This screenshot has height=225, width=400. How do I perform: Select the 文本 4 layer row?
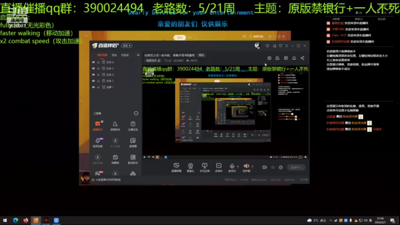click(116, 62)
